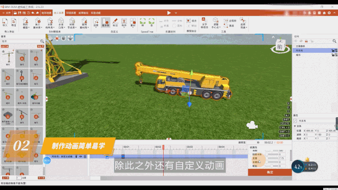Screen dimensions: 338x190
Task: Open the 施工素材库 dropdown
Action: click(x=37, y=23)
